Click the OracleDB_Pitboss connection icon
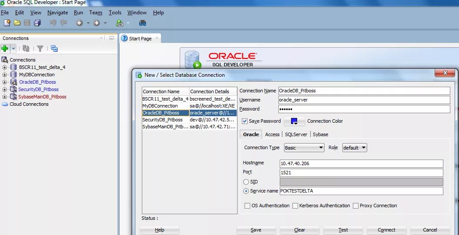Screen dimensions: 459x235 coord(13,82)
